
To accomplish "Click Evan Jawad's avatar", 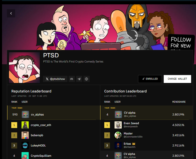I will (118, 125).
